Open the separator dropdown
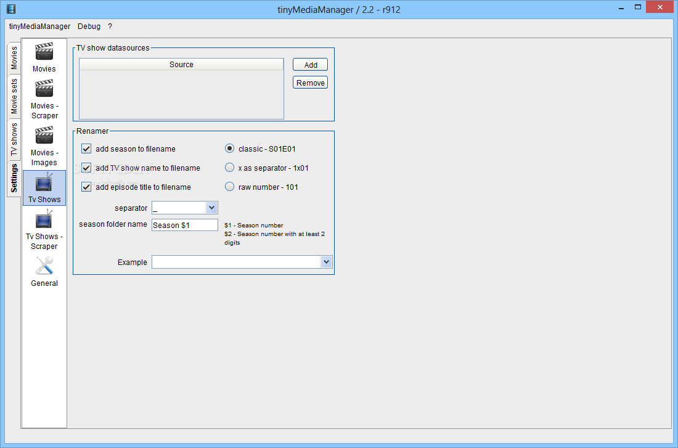 (211, 208)
